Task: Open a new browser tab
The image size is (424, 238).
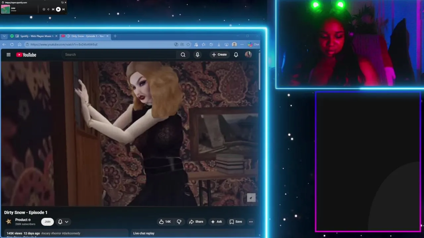Action: (115, 36)
